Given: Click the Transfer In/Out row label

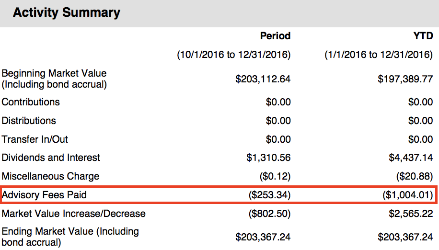Looking at the screenshot, I should (35, 139).
